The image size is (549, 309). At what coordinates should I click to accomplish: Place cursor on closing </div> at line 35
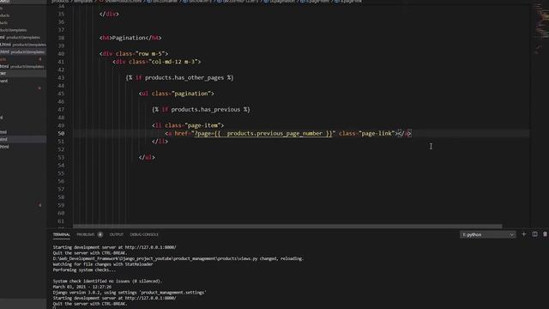tap(109, 14)
